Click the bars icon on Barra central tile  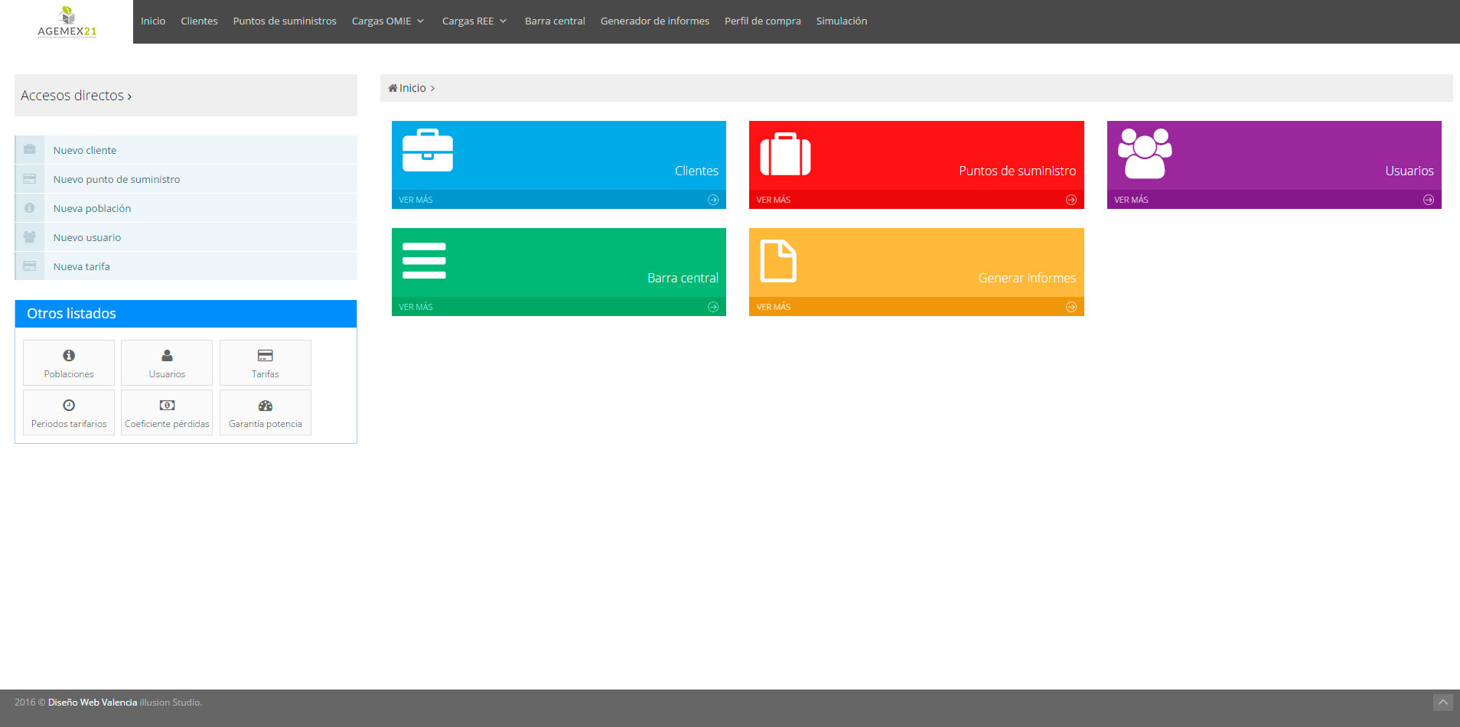[x=424, y=260]
